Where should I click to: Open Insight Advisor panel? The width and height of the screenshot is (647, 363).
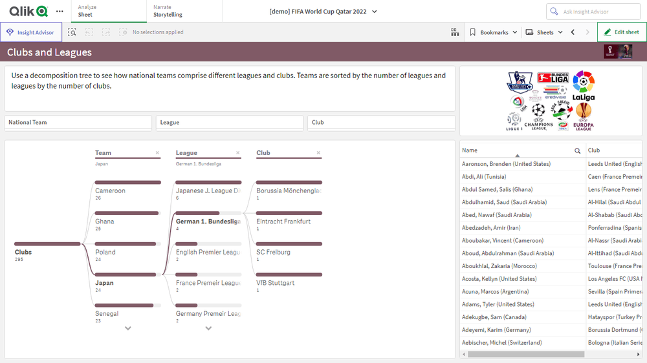point(31,32)
